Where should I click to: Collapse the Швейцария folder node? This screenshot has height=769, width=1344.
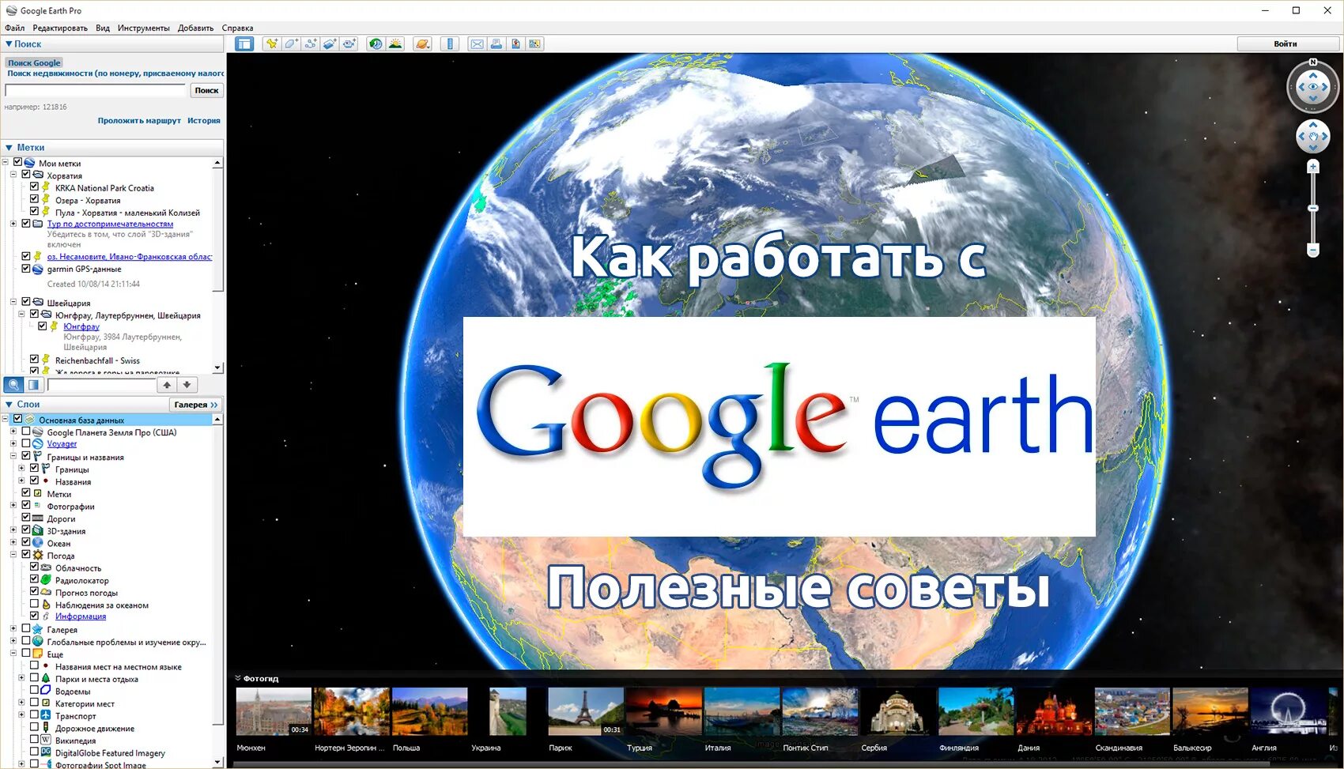pos(13,302)
